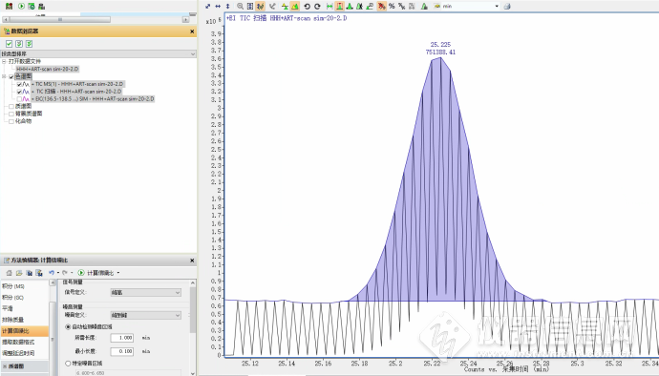
Task: Open the 噪音定义 dropdown
Action: (x=145, y=315)
